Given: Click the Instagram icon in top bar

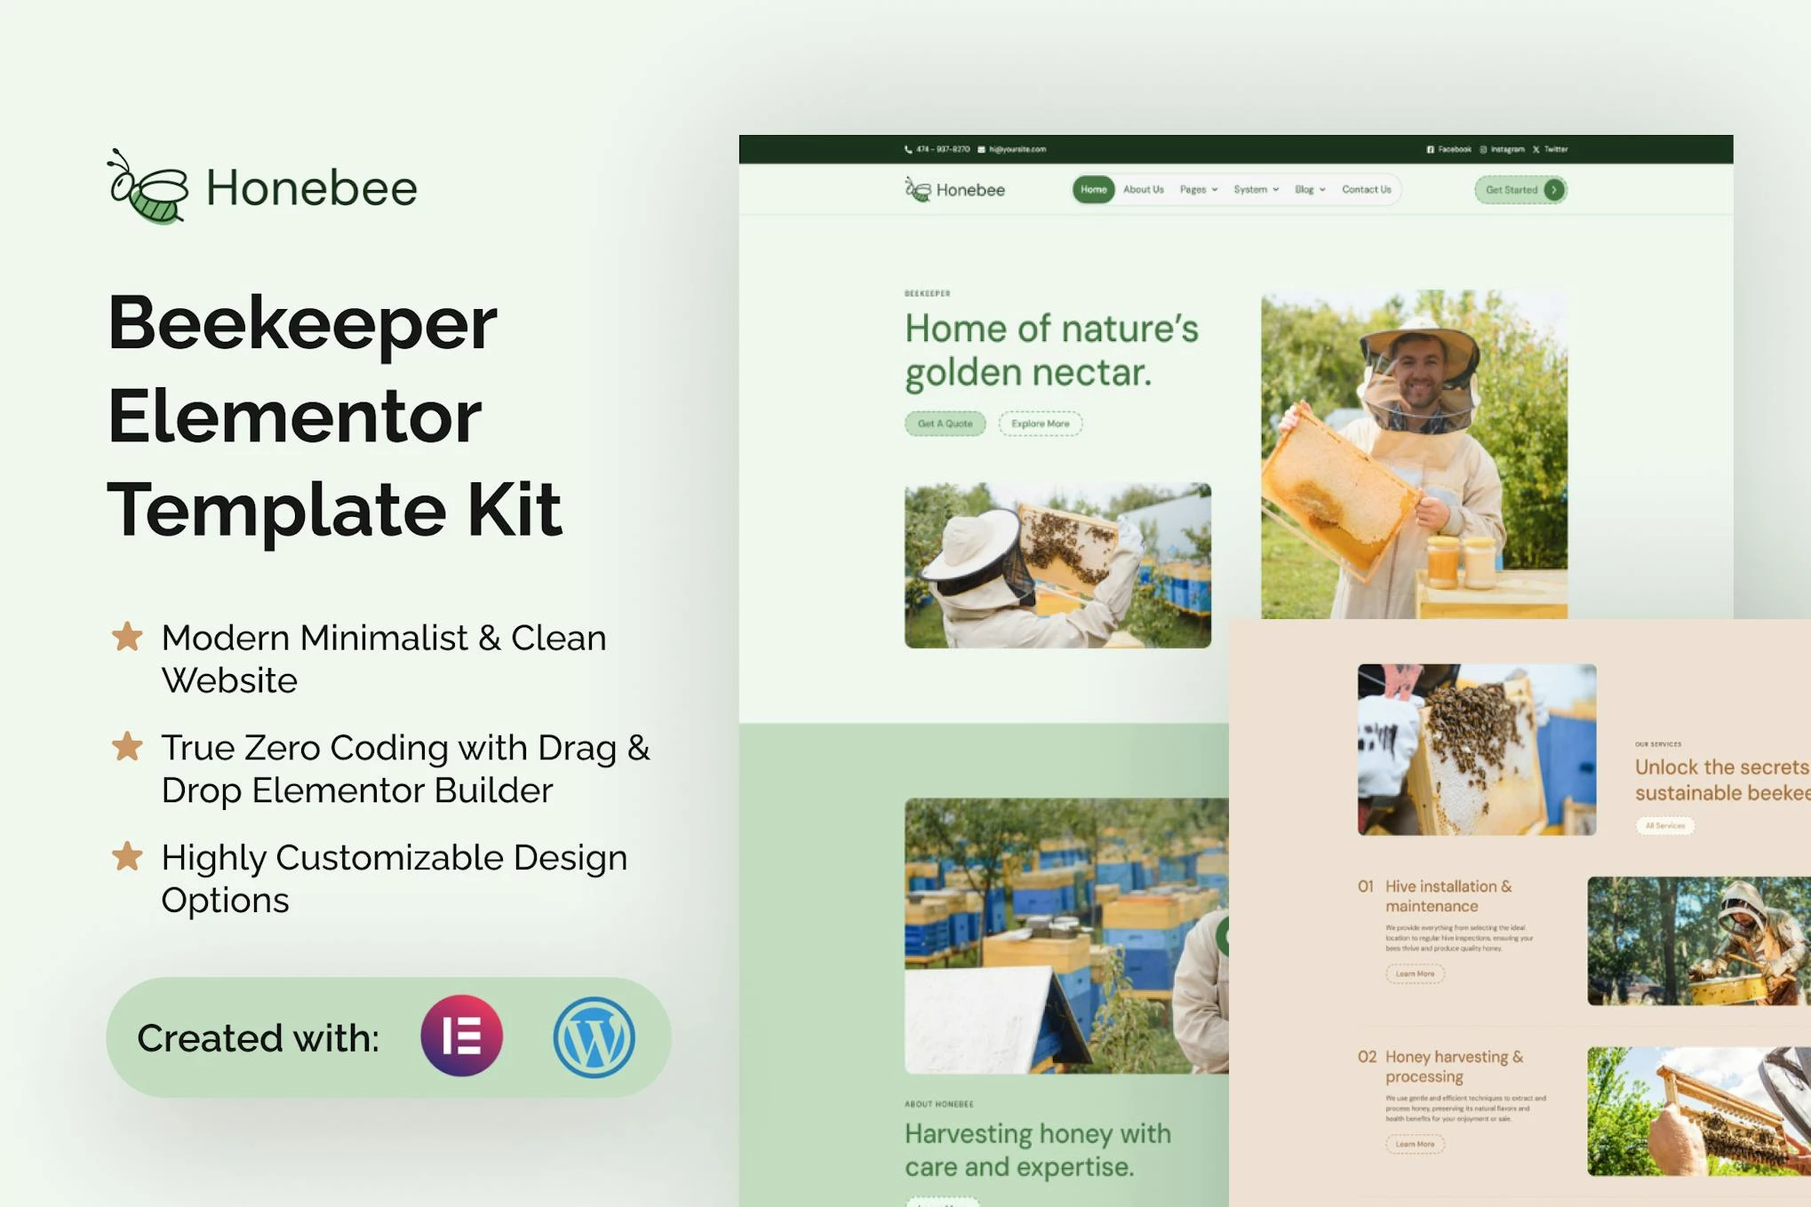Looking at the screenshot, I should click(1483, 149).
